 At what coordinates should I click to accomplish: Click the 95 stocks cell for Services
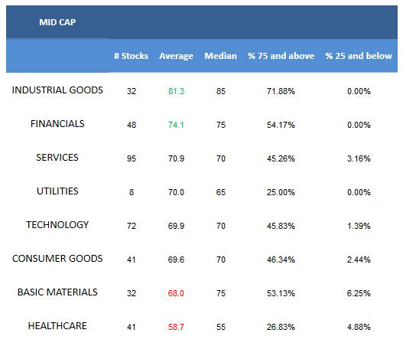click(x=132, y=158)
